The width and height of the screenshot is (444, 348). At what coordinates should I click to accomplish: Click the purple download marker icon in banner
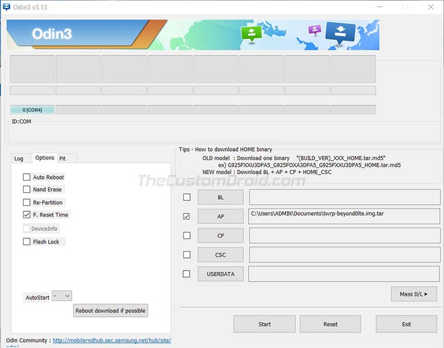coord(314,29)
